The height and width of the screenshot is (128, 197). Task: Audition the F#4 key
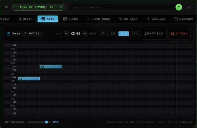click(11, 63)
